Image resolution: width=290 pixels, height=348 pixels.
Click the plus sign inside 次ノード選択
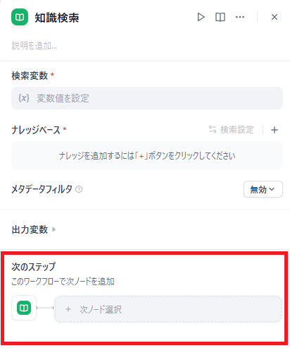[68, 309]
